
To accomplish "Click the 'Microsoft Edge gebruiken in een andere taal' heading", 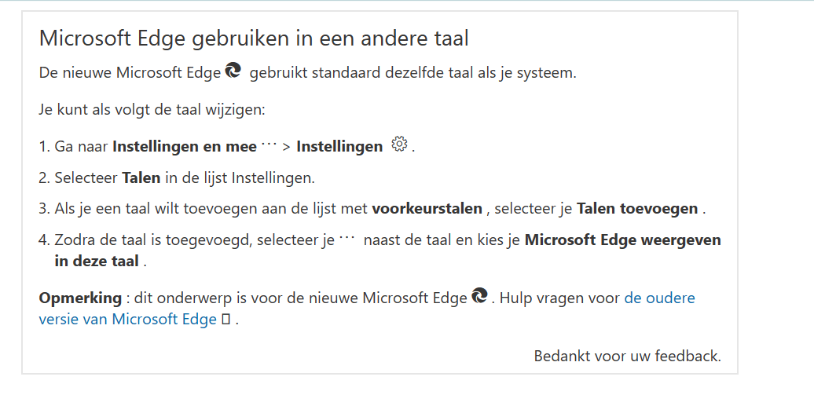I will coord(254,38).
